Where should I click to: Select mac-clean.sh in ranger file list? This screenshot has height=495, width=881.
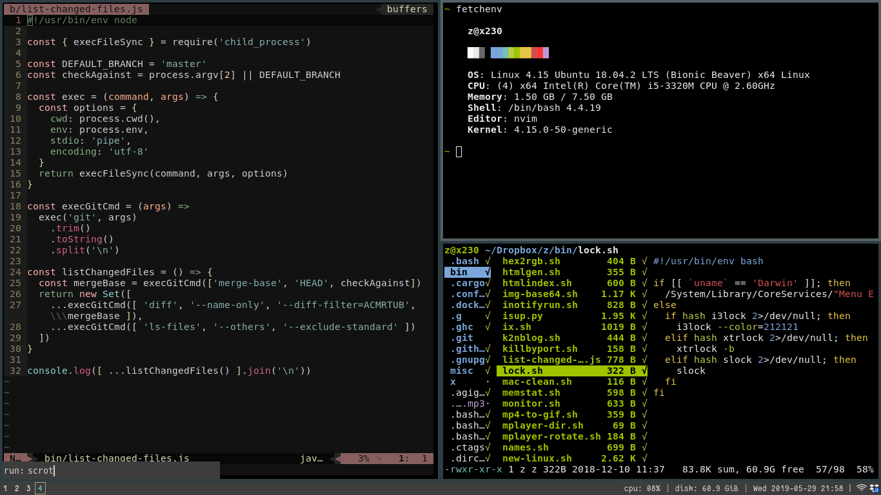click(572, 382)
